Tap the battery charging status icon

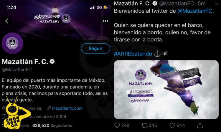107,7
